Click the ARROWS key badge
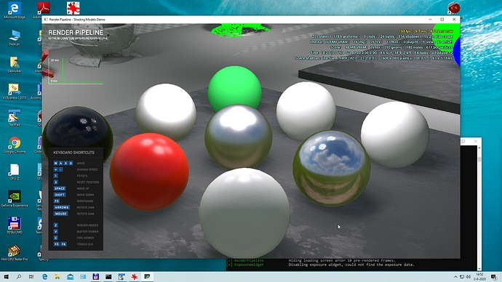This screenshot has width=502, height=282. coord(61,207)
